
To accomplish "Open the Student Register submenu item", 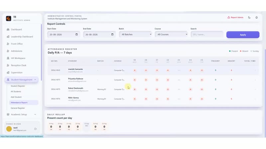I will click(x=18, y=86).
